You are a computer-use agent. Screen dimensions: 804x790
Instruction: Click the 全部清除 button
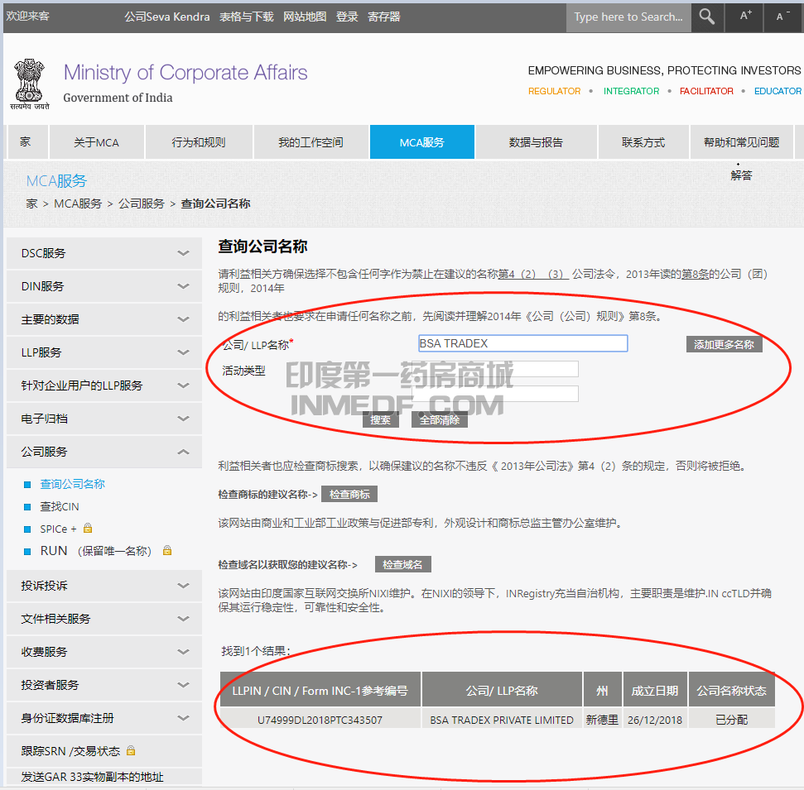(x=439, y=419)
